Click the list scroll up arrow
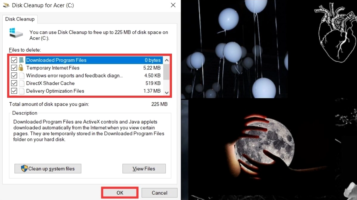 point(167,60)
